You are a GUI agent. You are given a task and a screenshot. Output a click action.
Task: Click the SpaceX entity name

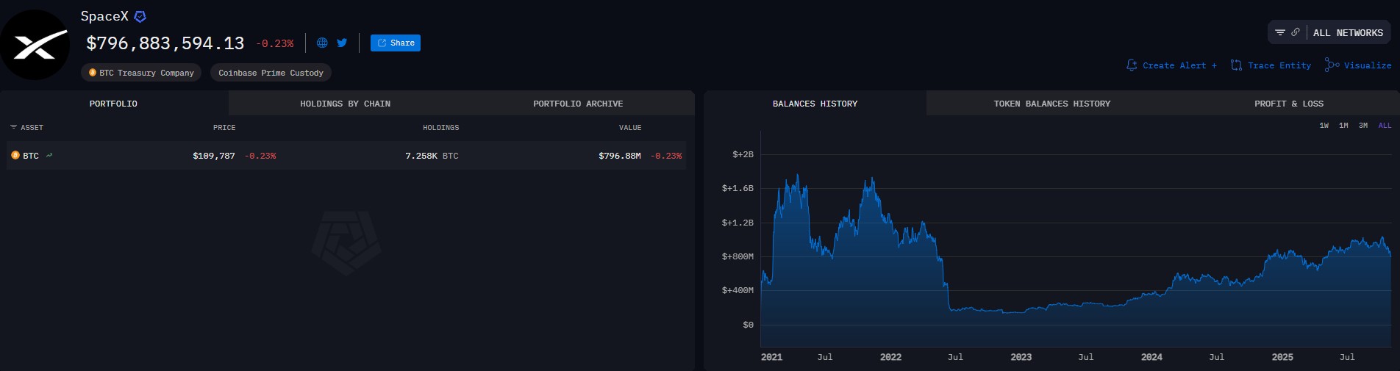click(x=104, y=16)
